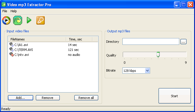Click the speaker icon beside C:\A1.avi
The image size is (195, 112).
(x=11, y=45)
